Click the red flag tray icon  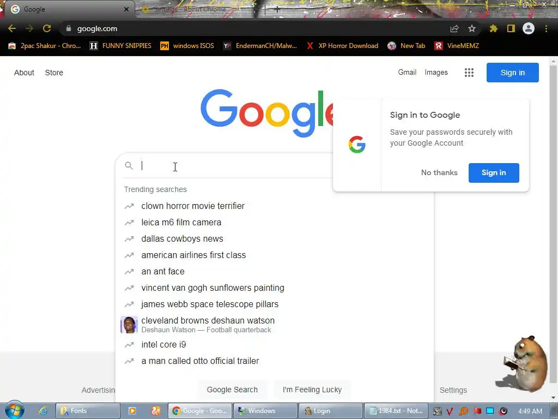coord(477,411)
